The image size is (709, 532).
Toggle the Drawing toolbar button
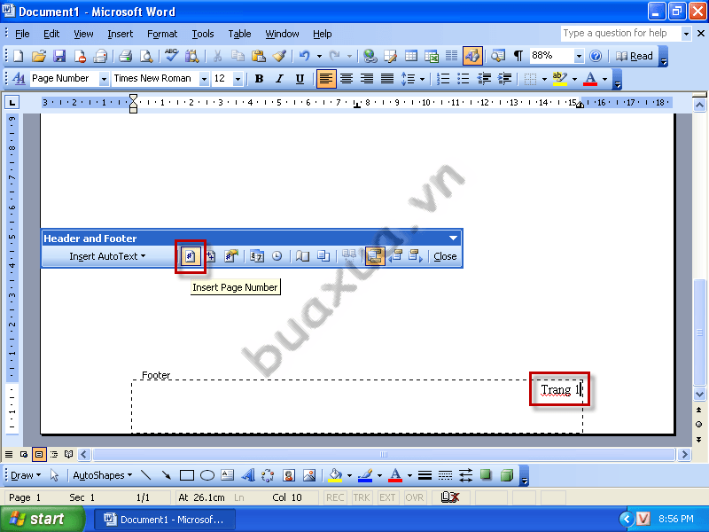tap(472, 56)
